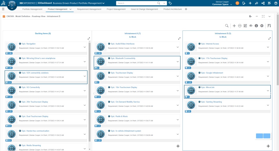Screen dimensions: 279x151
Task: Expand Infotainment B column with arrows icon
Action: tap(270, 38)
